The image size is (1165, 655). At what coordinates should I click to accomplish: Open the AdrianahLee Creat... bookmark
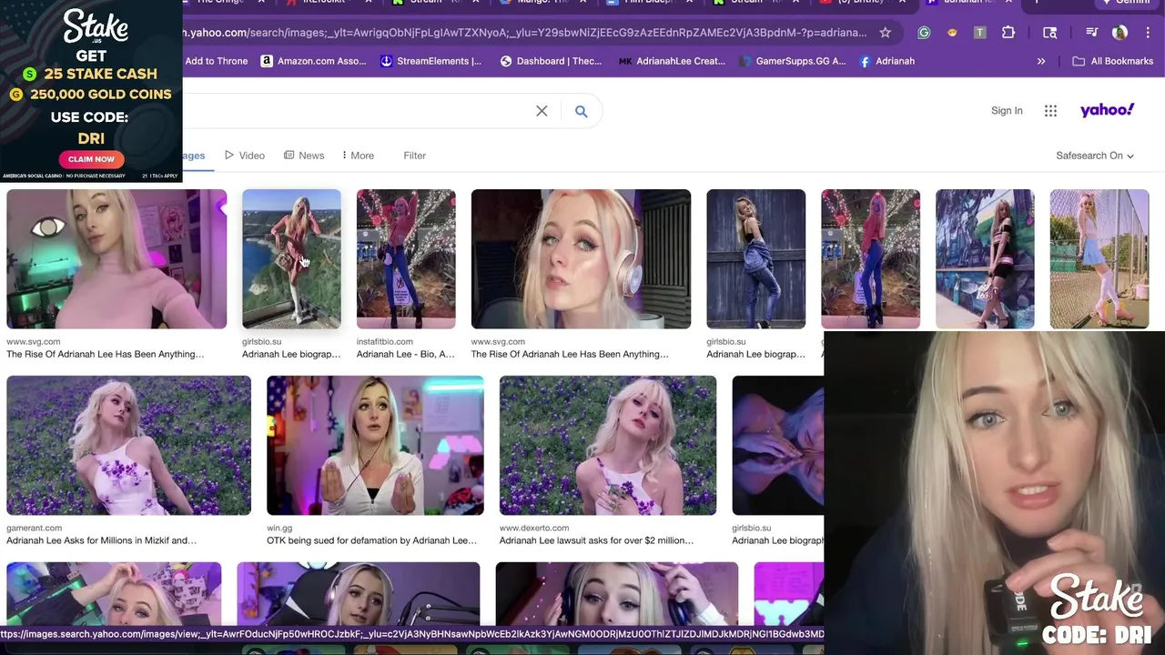click(672, 61)
